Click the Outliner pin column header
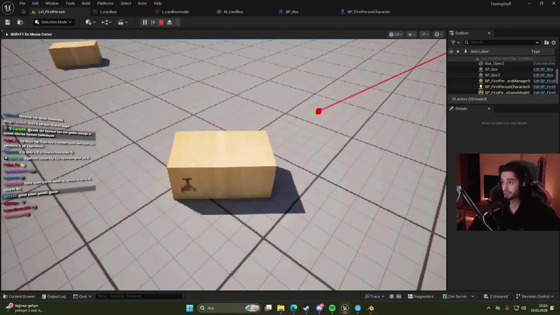Viewport: 560px width, 315px height. pyautogui.click(x=465, y=52)
